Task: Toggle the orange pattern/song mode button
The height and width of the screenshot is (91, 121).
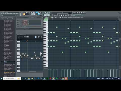Action: tap(24, 14)
